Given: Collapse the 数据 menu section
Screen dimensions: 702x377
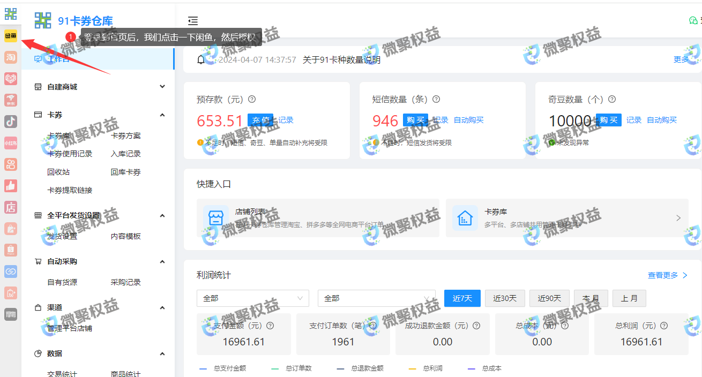Looking at the screenshot, I should [x=162, y=353].
